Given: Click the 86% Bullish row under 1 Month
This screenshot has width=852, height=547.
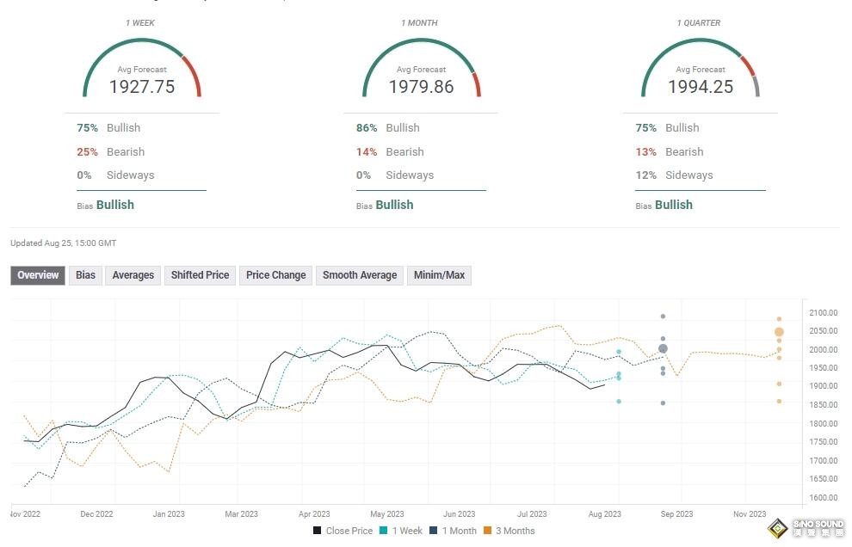Looking at the screenshot, I should click(x=387, y=128).
